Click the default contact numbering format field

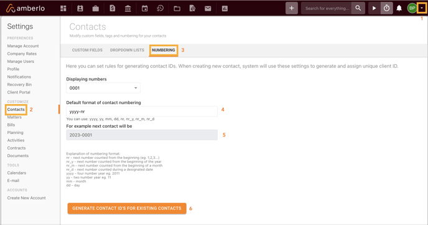[x=142, y=112]
